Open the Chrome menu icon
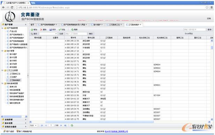This screenshot has height=135, width=215. tap(212, 7)
